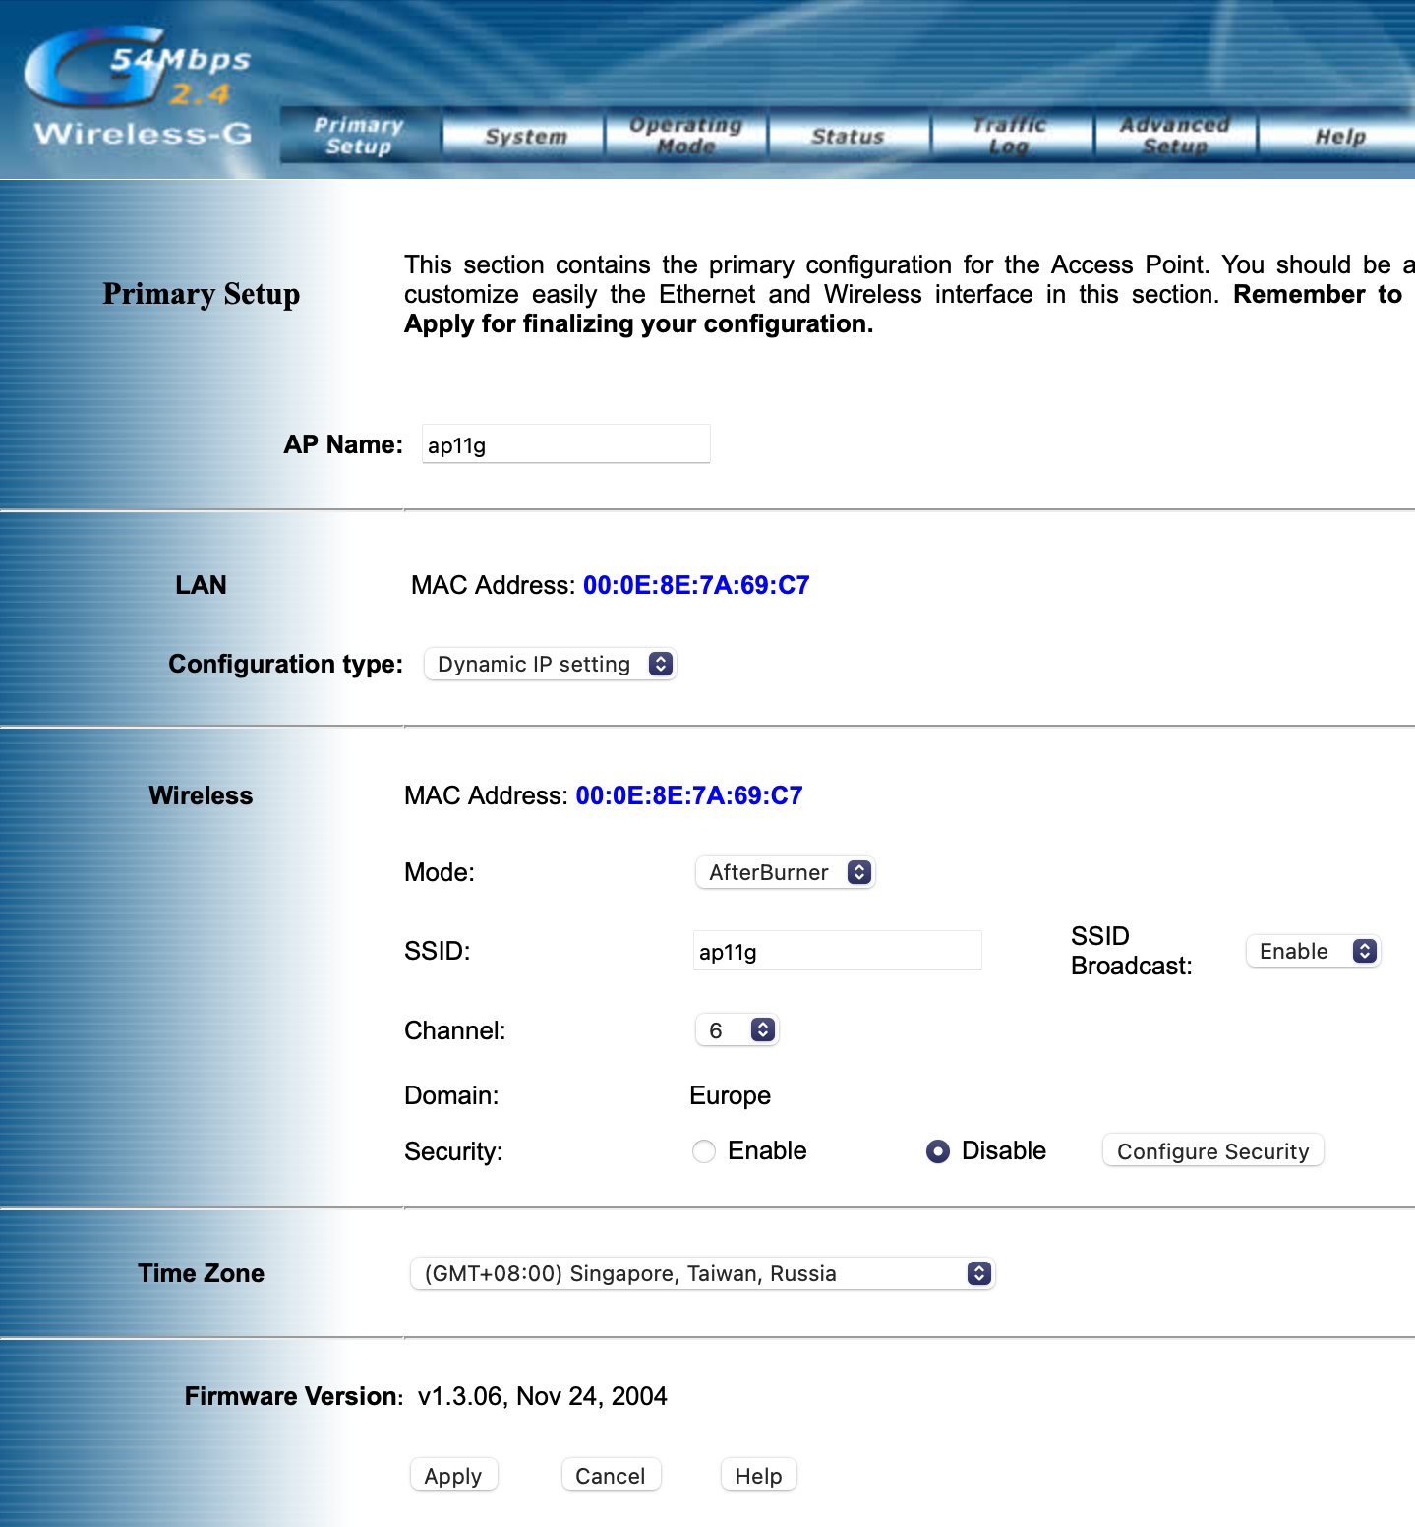
Task: Click the Wireless section label
Action: (201, 795)
